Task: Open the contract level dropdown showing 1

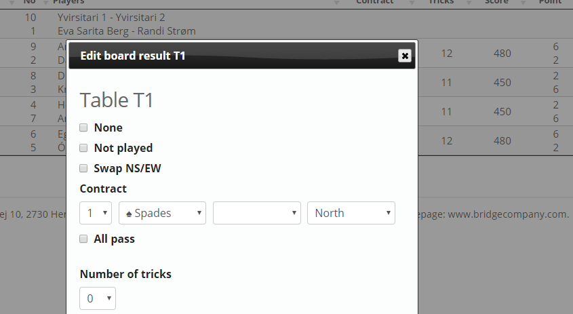Action: tap(96, 213)
